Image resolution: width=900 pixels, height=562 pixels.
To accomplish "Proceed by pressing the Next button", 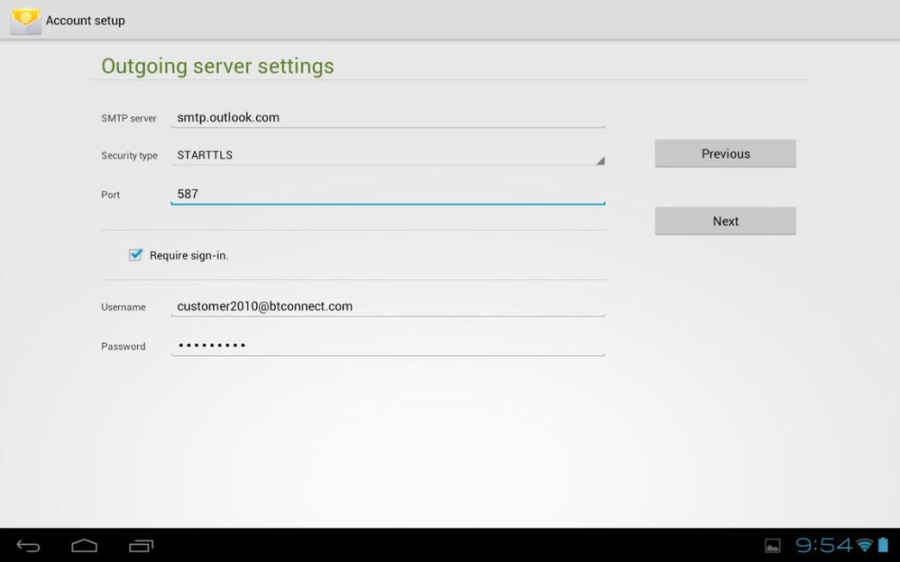I will tap(725, 222).
